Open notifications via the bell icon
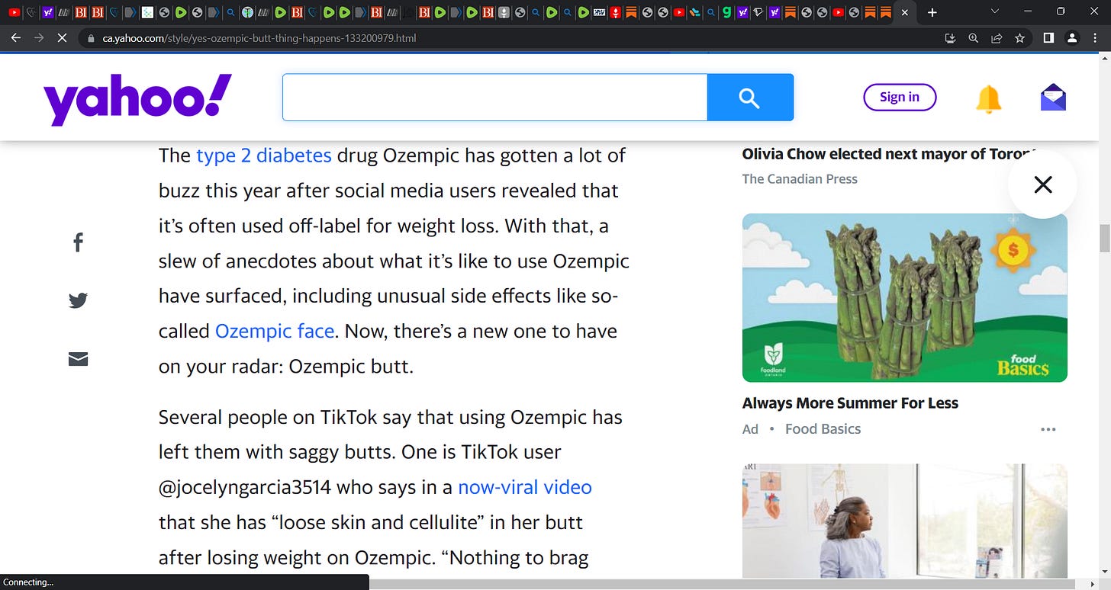The width and height of the screenshot is (1111, 590). coord(989,98)
